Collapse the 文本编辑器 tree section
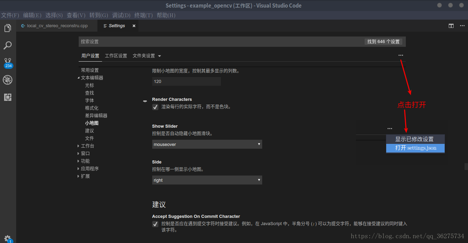Viewport: 468px width, 243px height. pos(79,78)
